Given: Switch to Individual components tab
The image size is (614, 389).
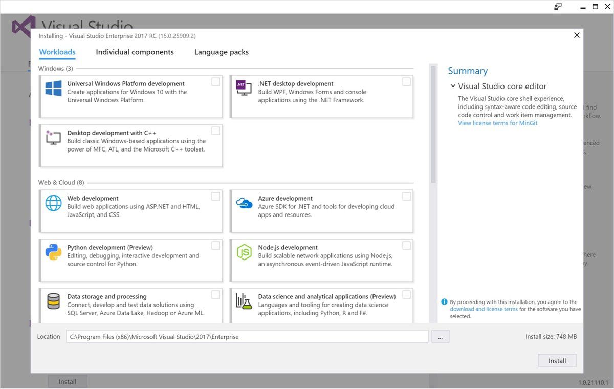Looking at the screenshot, I should pyautogui.click(x=135, y=52).
